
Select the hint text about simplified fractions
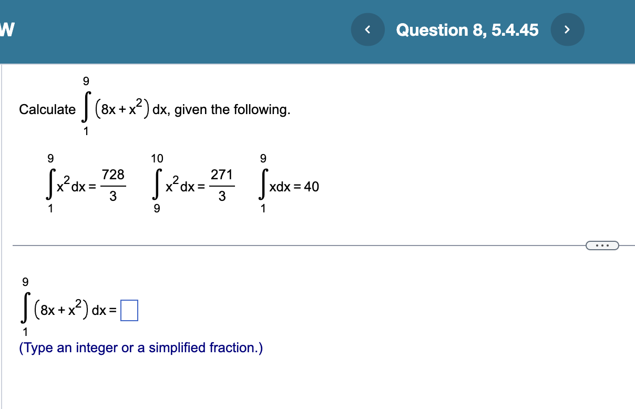(x=139, y=347)
